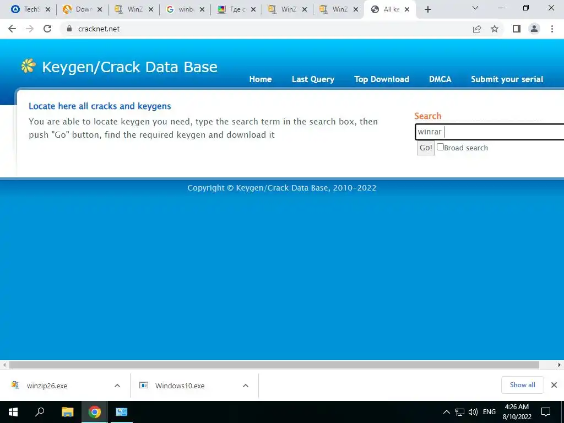This screenshot has height=423, width=564.
Task: Click the Go! search button
Action: click(426, 148)
